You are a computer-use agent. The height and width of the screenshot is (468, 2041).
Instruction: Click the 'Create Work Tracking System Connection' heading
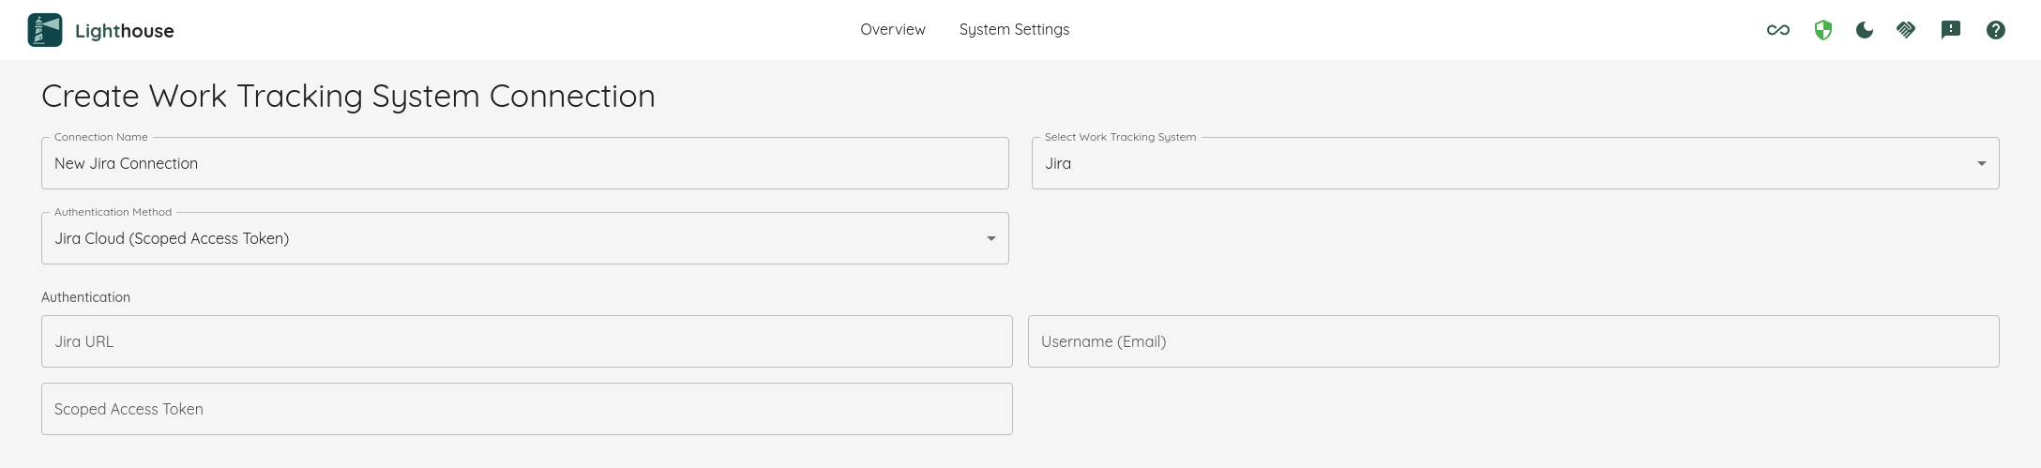(348, 97)
